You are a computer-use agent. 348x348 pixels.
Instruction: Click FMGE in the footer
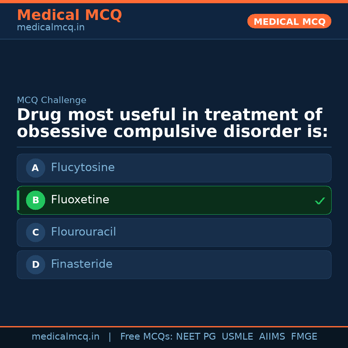[304, 337]
